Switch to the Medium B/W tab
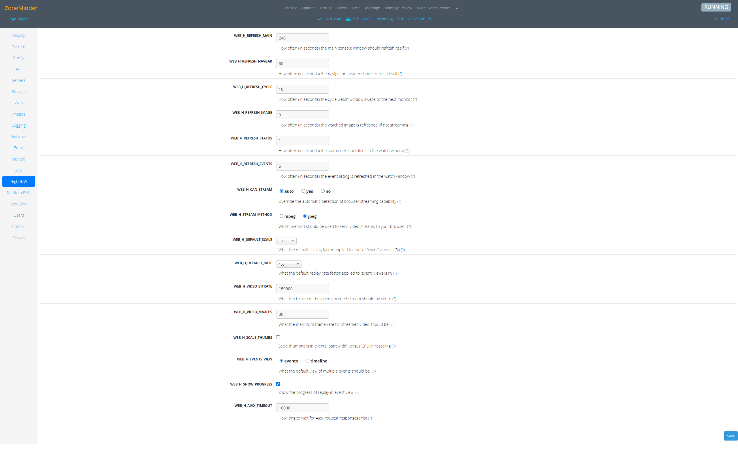The height and width of the screenshot is (461, 738). tap(19, 193)
